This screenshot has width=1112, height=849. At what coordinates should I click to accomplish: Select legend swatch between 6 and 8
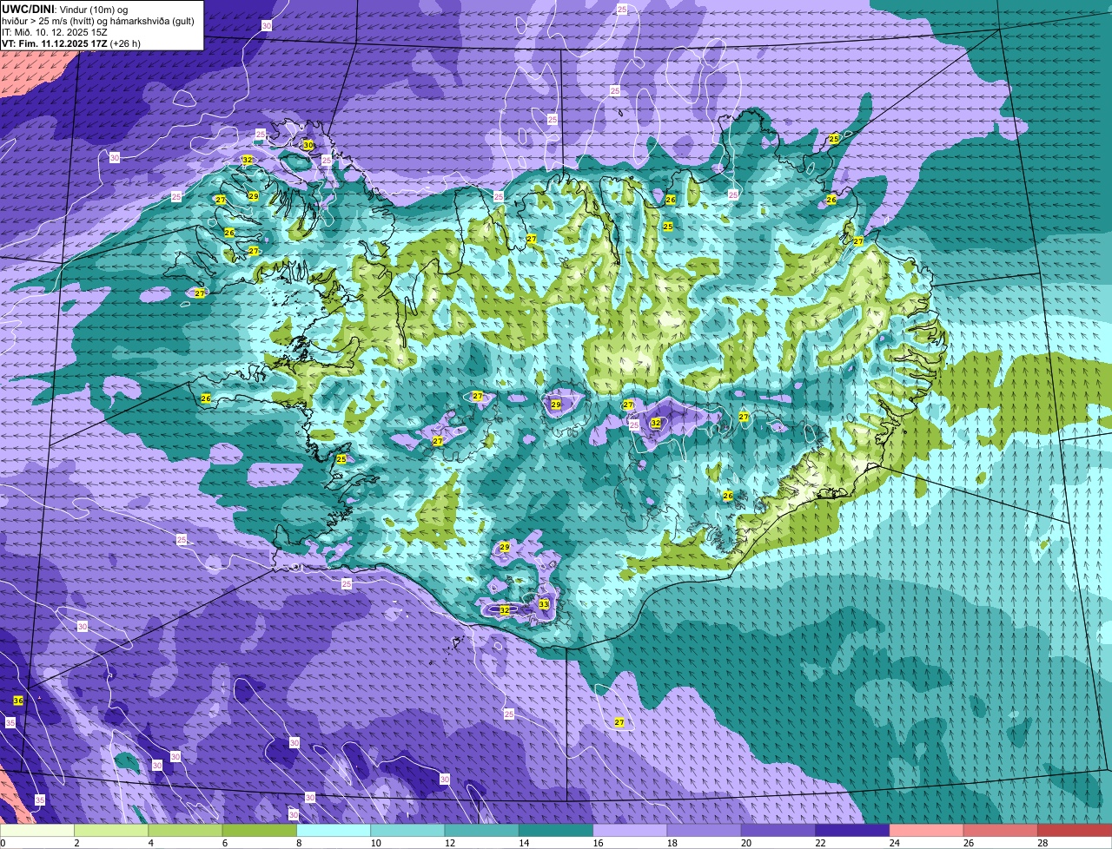[259, 831]
